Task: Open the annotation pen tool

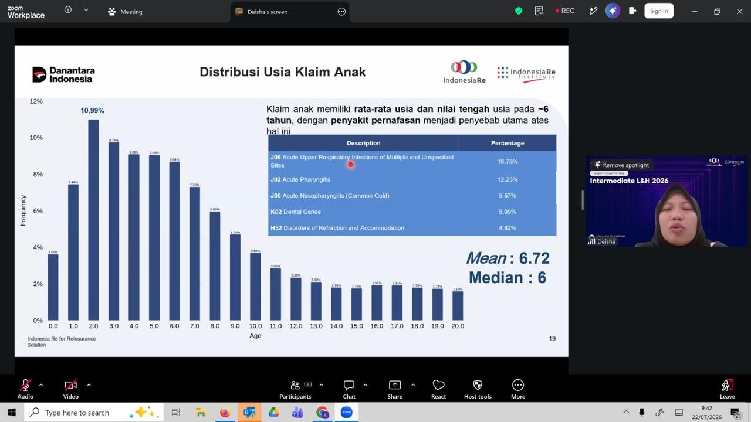Action: (x=593, y=11)
